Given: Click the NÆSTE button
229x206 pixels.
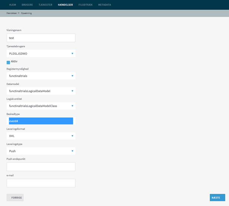Looking at the screenshot, I should (217, 197).
